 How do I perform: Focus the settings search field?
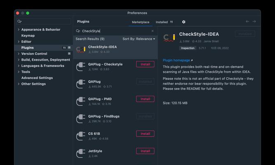pyautogui.click(x=44, y=21)
